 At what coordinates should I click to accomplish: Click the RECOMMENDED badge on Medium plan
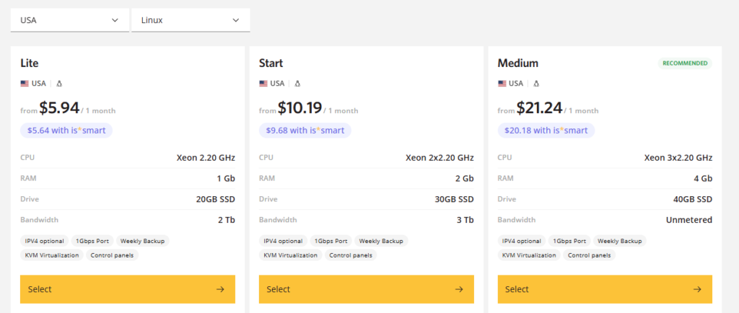685,63
